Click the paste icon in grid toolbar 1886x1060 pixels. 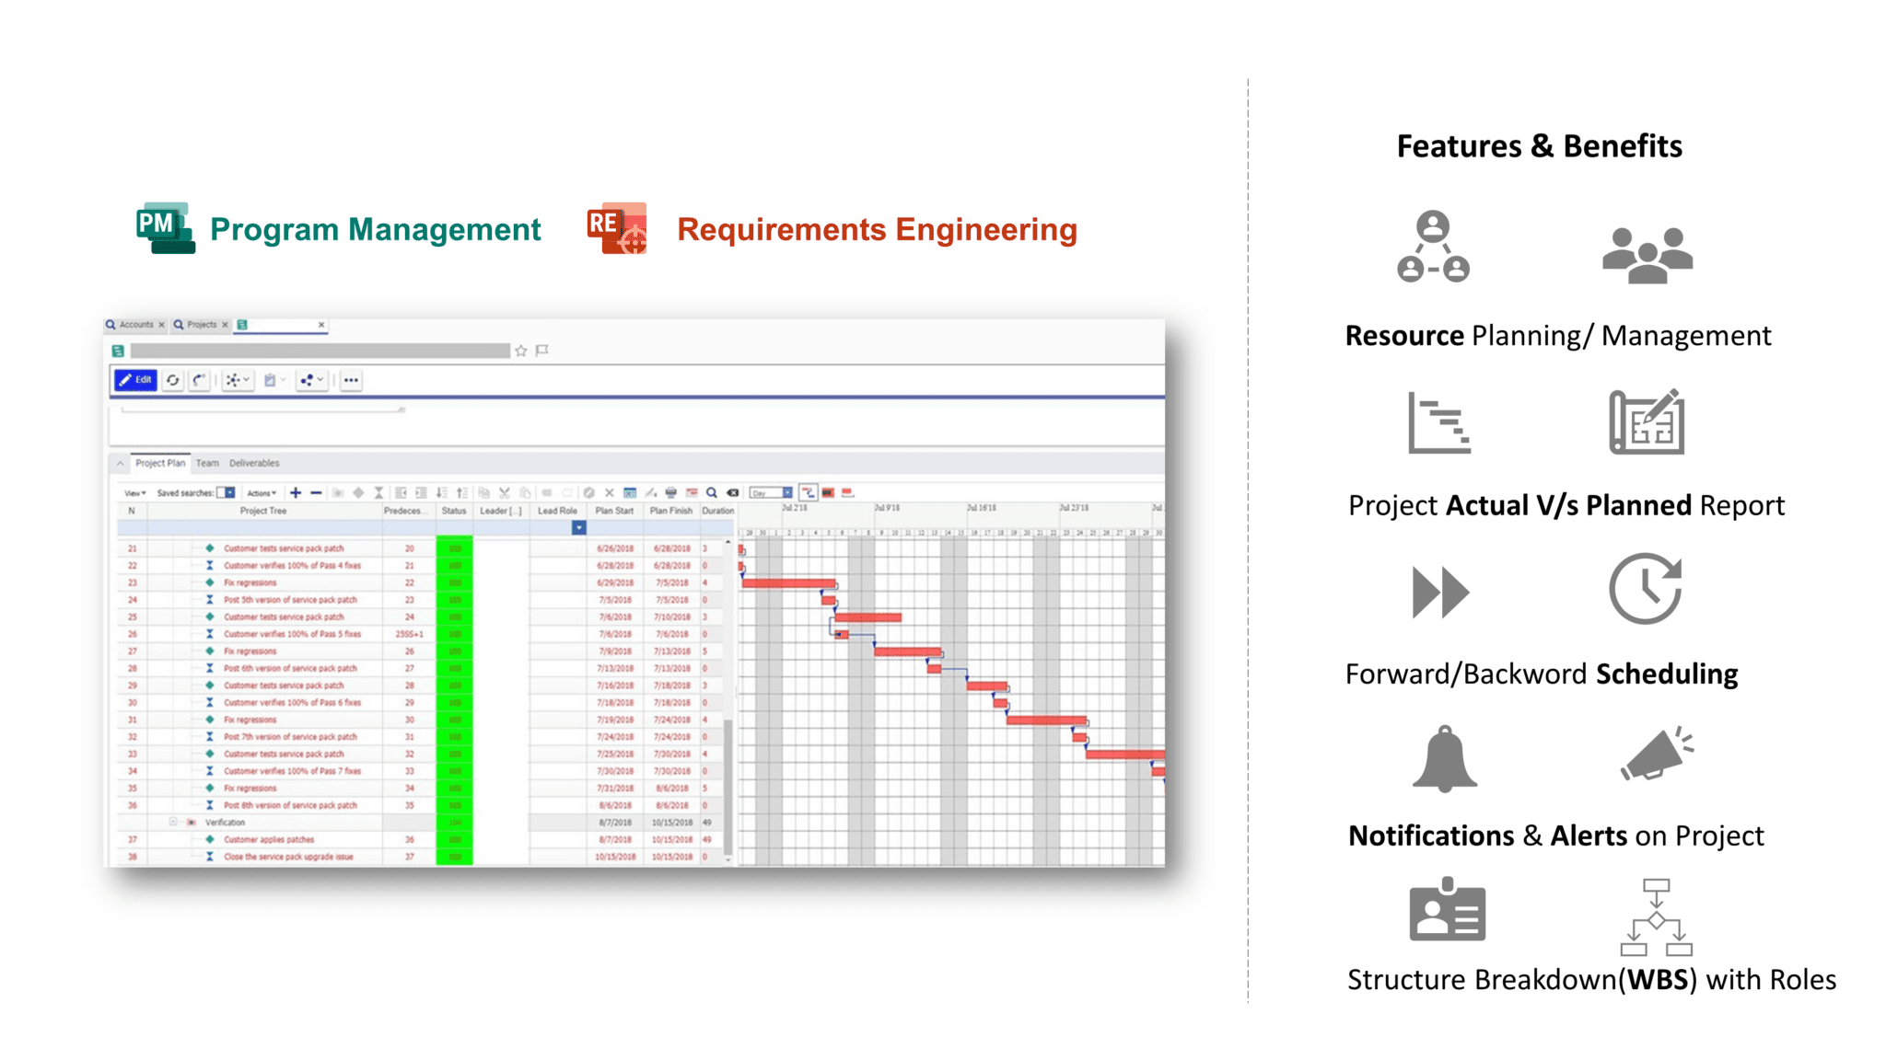[x=525, y=493]
